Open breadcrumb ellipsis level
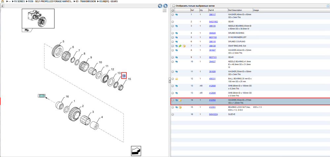 click(9, 1)
